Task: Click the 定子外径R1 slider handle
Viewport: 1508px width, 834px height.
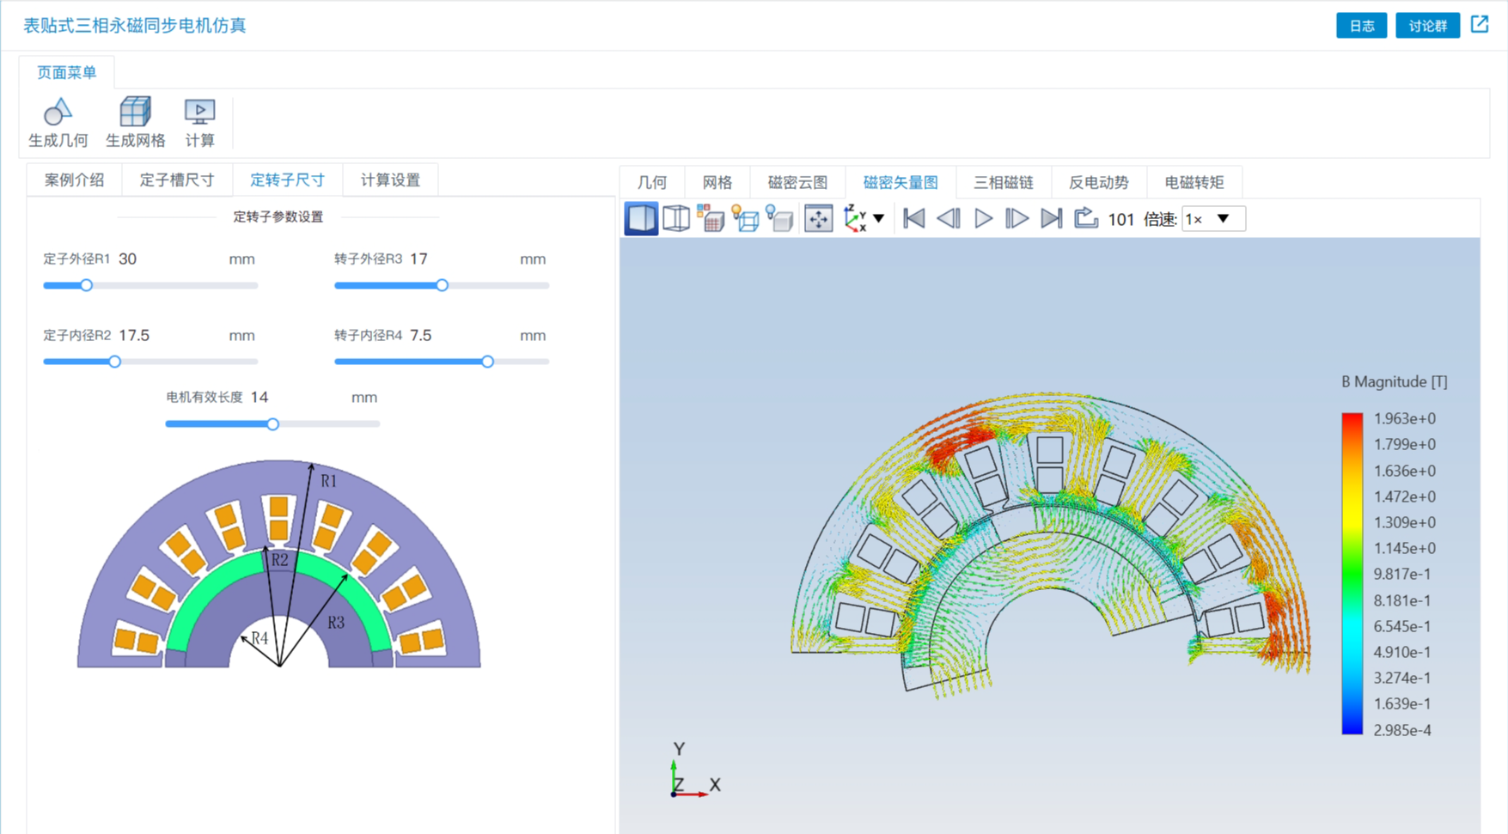Action: tap(86, 285)
